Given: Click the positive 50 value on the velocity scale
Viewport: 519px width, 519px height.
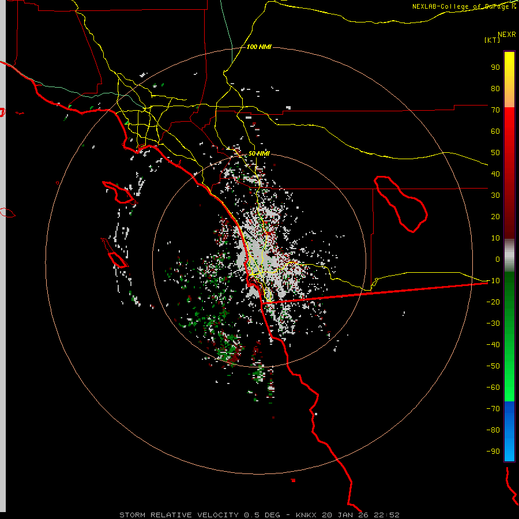Looking at the screenshot, I should tap(495, 153).
